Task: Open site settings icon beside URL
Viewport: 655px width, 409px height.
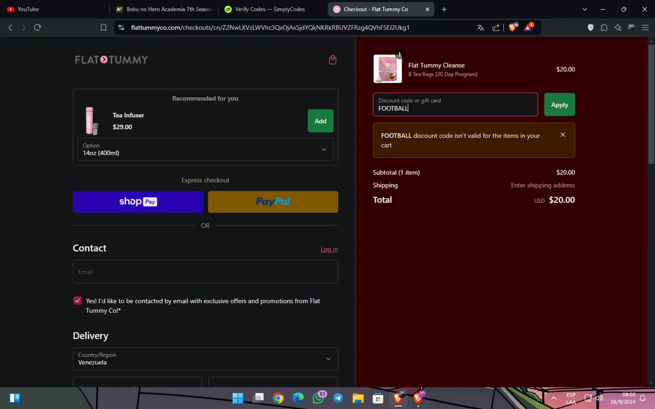Action: 121,27
